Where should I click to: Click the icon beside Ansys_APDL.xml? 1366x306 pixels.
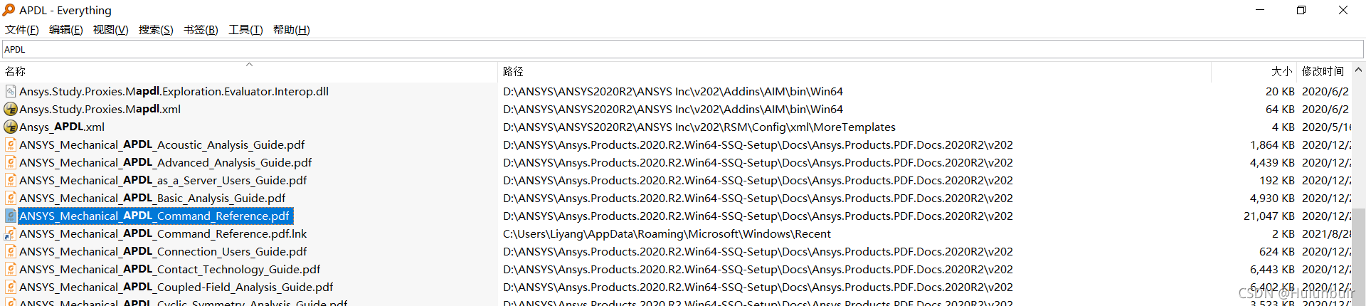[x=11, y=127]
